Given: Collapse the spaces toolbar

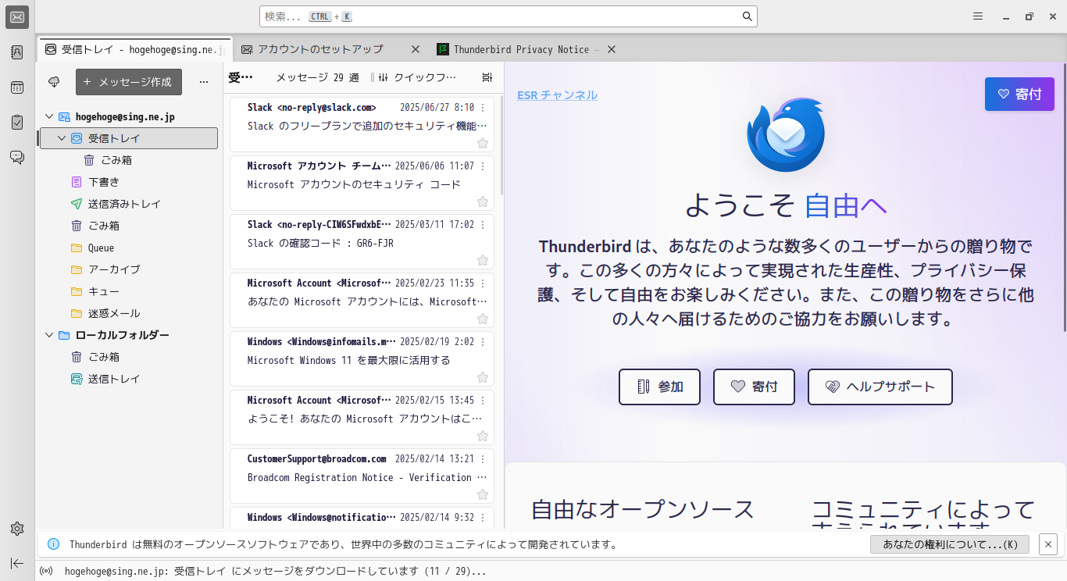Looking at the screenshot, I should (17, 563).
